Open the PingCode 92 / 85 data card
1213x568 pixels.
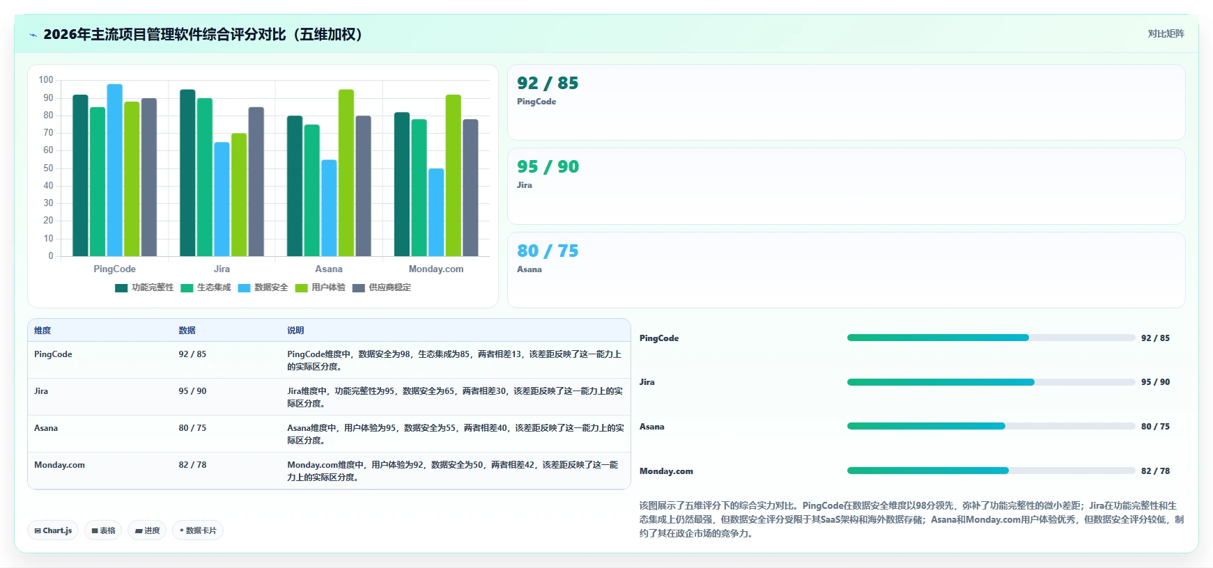(x=846, y=102)
